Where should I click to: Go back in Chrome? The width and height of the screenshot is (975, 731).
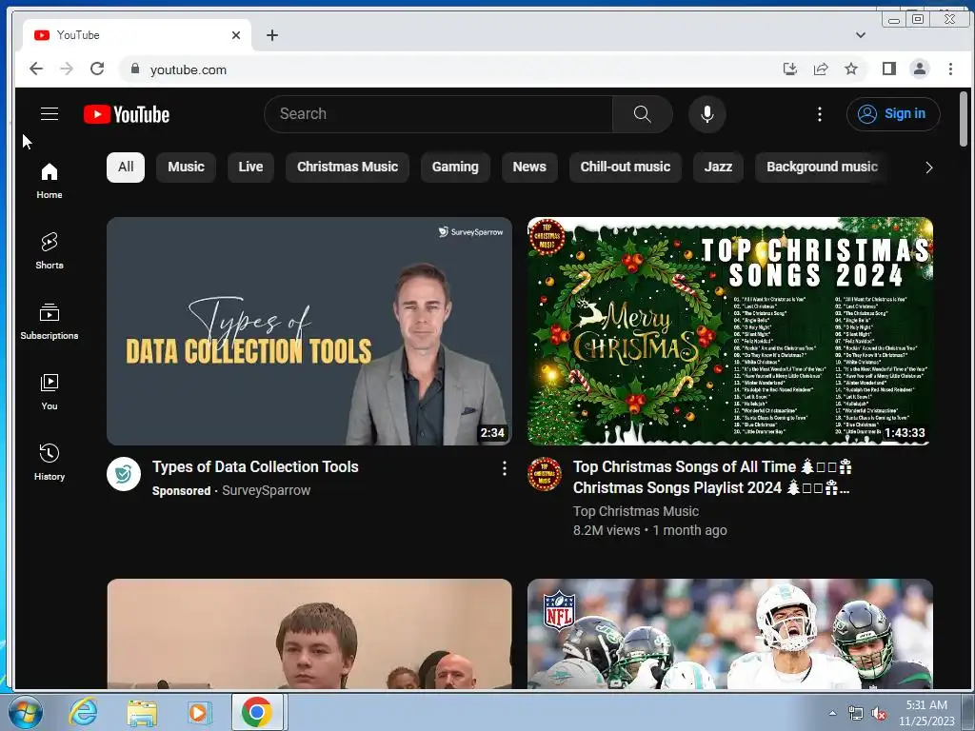point(36,69)
